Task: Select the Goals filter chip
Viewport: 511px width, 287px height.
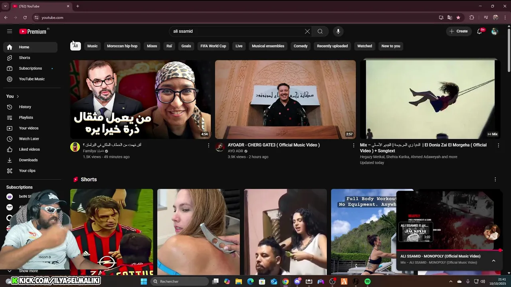Action: point(186,46)
